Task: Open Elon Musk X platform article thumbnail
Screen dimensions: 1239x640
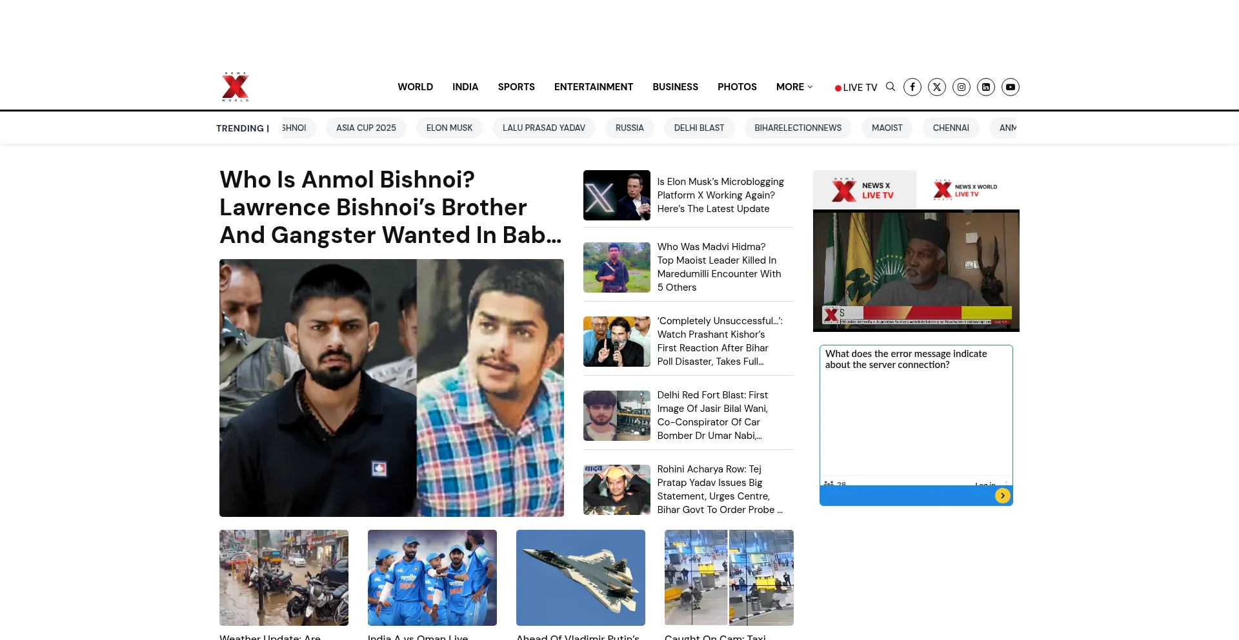Action: click(616, 195)
